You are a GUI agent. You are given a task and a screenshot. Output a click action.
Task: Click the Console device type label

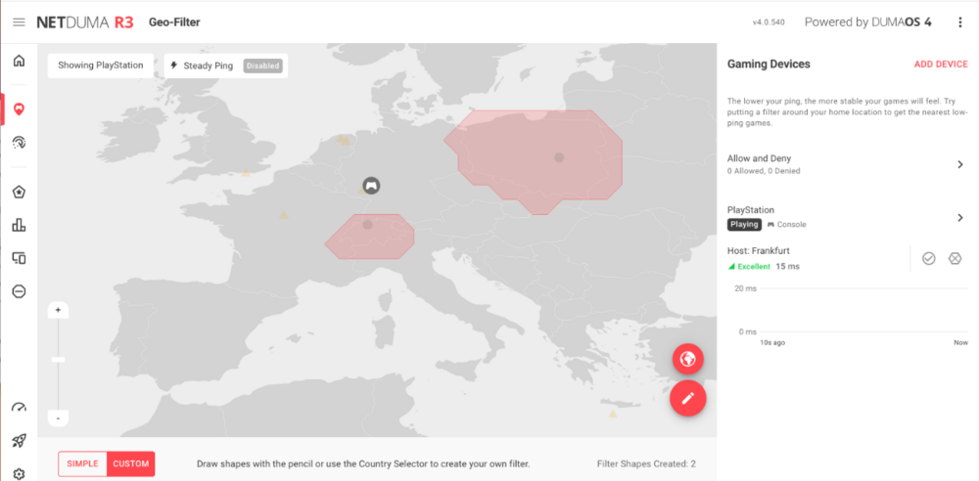[787, 225]
